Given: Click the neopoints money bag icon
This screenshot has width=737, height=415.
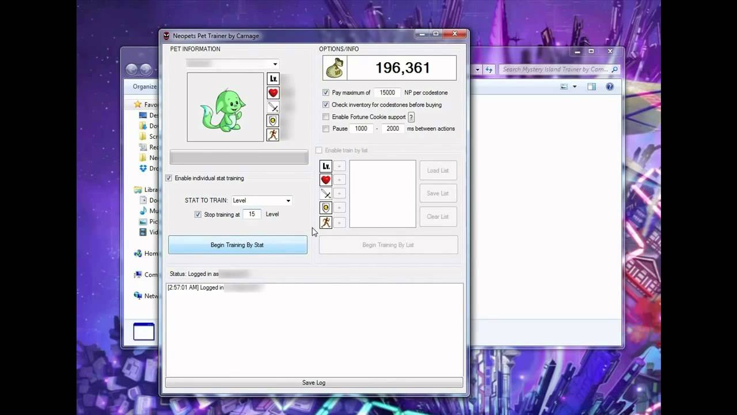Looking at the screenshot, I should (x=335, y=68).
